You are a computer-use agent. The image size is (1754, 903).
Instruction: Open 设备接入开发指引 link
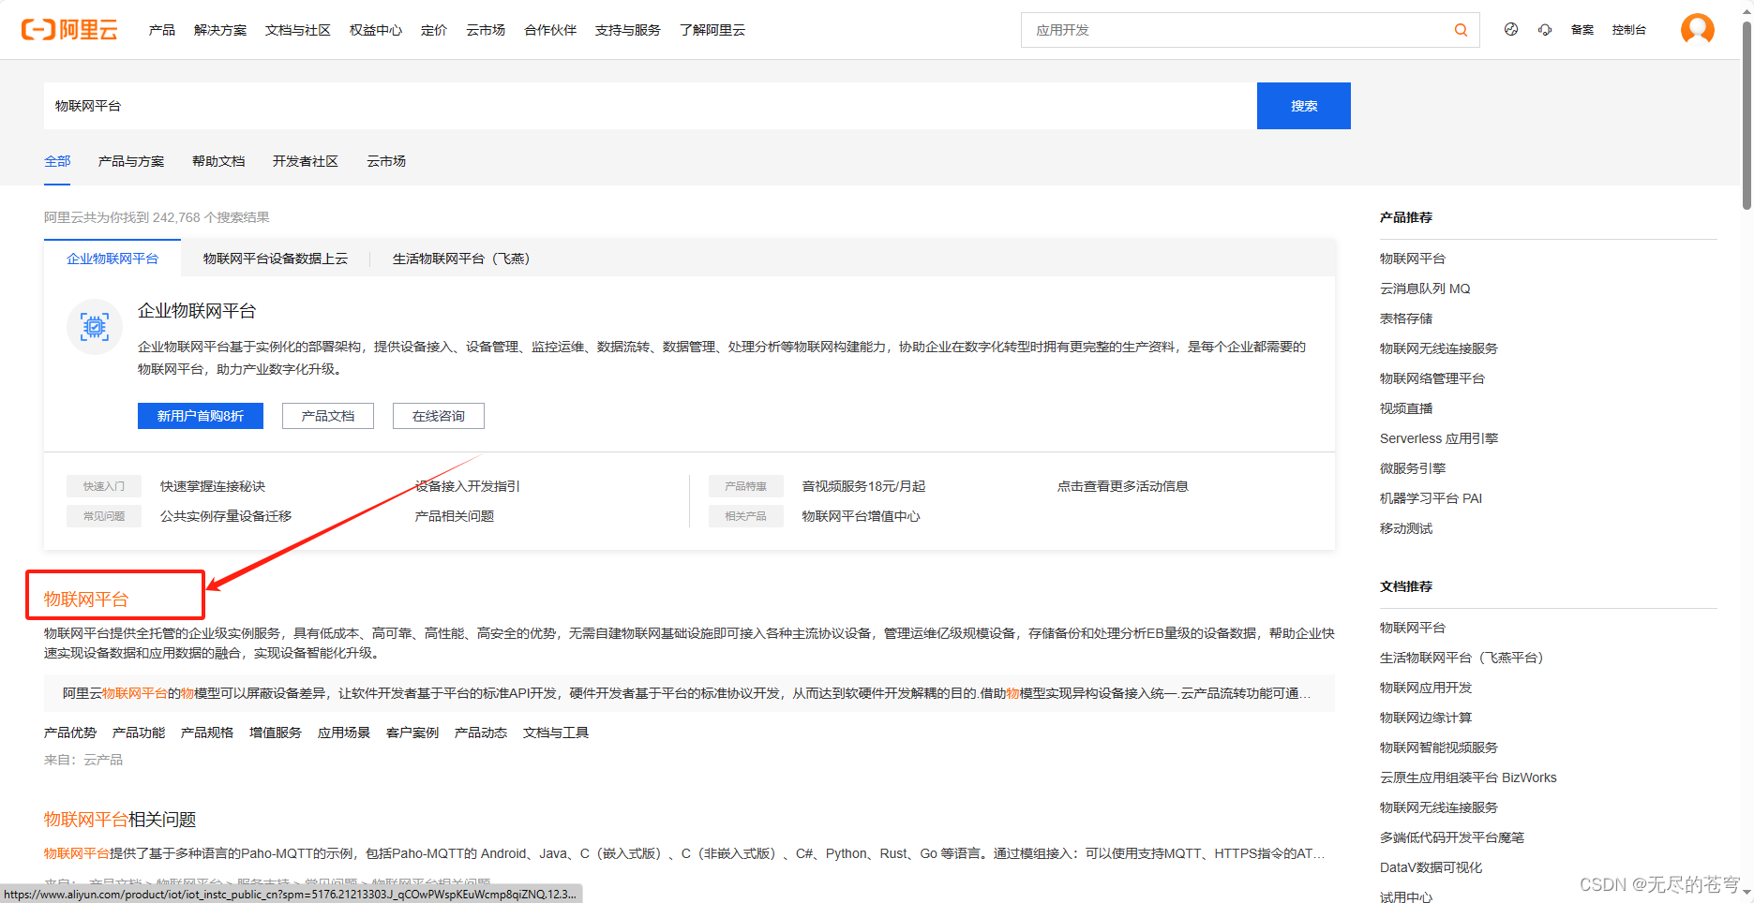tap(468, 486)
